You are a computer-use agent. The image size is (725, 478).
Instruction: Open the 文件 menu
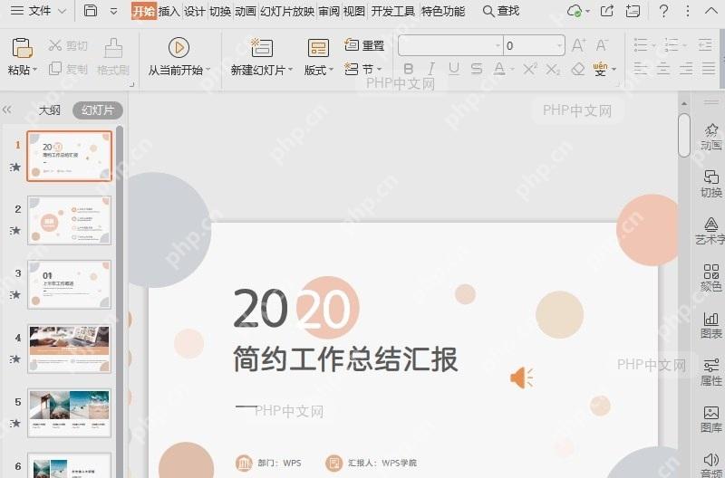[x=38, y=10]
